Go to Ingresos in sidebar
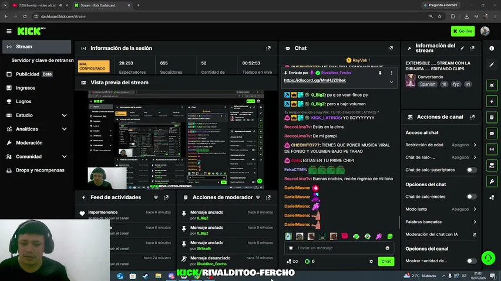501x281 pixels. point(37,88)
